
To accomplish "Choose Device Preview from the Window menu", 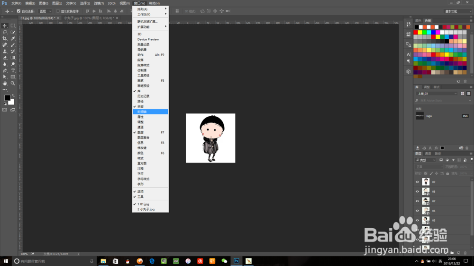I will click(x=150, y=40).
